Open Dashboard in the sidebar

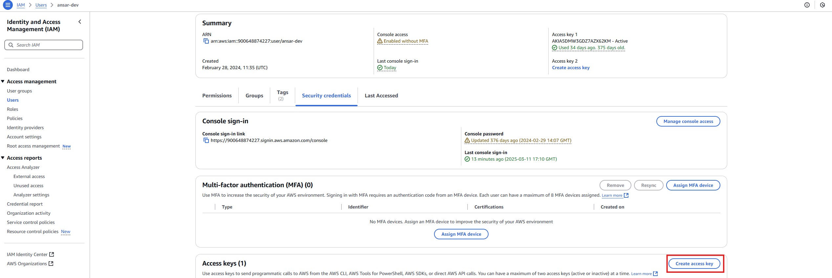pyautogui.click(x=18, y=69)
